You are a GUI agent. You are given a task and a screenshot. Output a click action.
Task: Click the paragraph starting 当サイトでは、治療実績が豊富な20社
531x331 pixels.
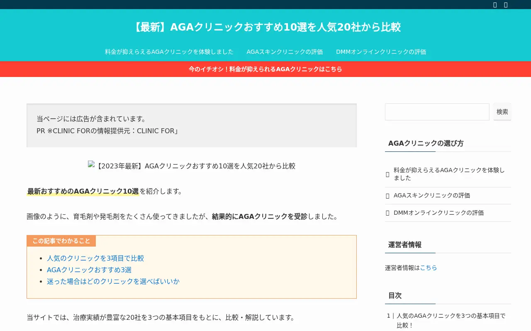(161, 318)
